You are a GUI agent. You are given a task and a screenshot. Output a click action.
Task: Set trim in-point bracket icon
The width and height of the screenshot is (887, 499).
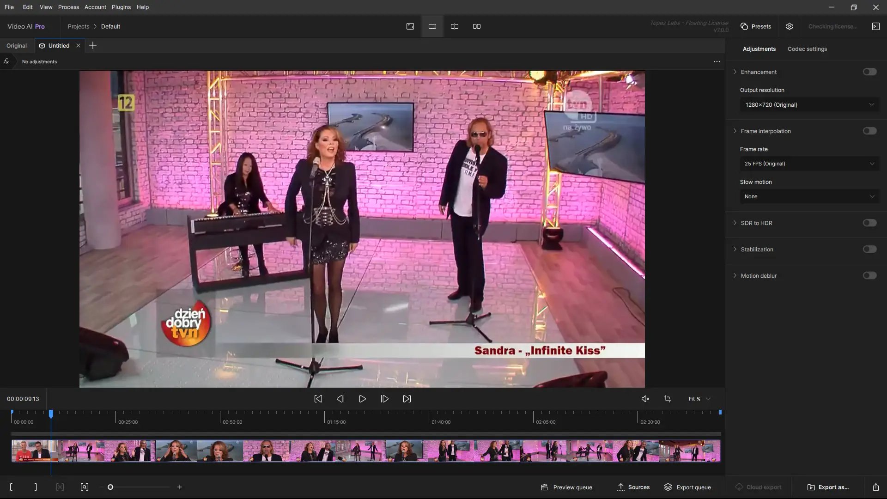(x=11, y=487)
